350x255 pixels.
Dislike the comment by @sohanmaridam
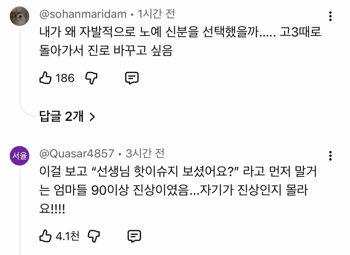[x=91, y=78]
